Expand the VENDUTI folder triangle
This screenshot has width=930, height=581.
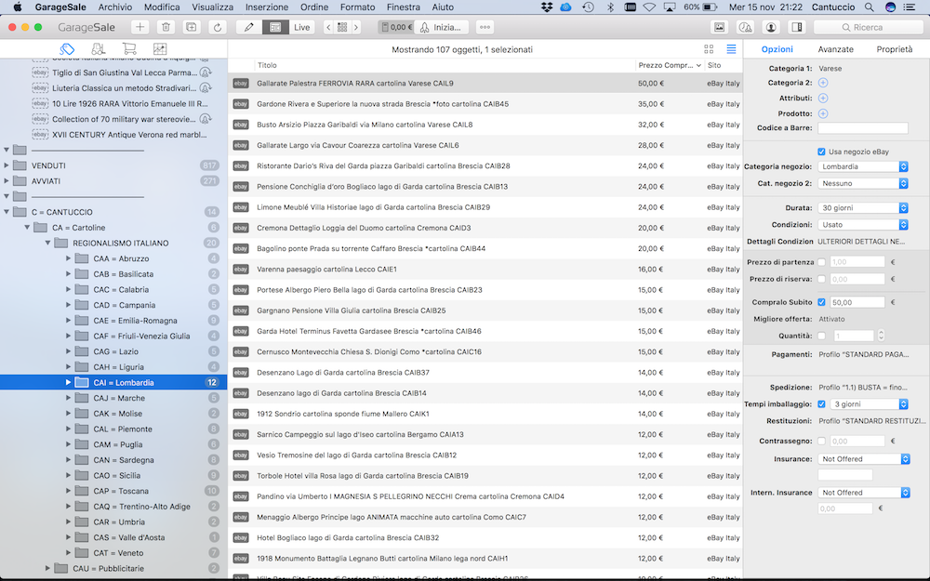[x=7, y=165]
